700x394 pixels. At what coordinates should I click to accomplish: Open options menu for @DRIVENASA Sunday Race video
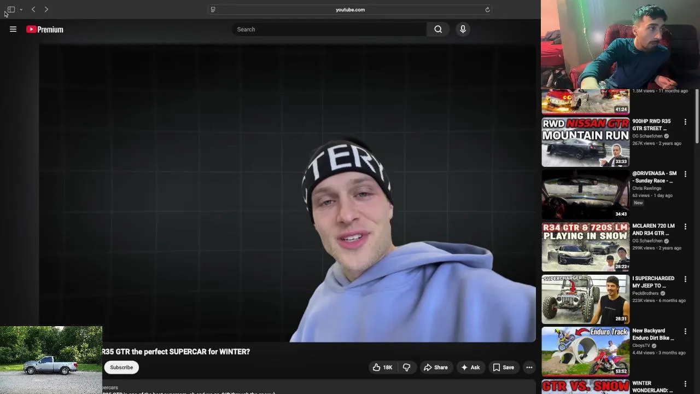pyautogui.click(x=685, y=174)
